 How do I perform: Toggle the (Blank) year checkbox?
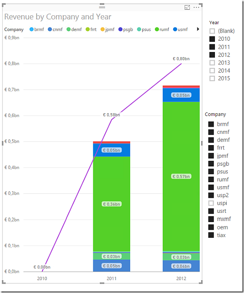tap(212, 31)
